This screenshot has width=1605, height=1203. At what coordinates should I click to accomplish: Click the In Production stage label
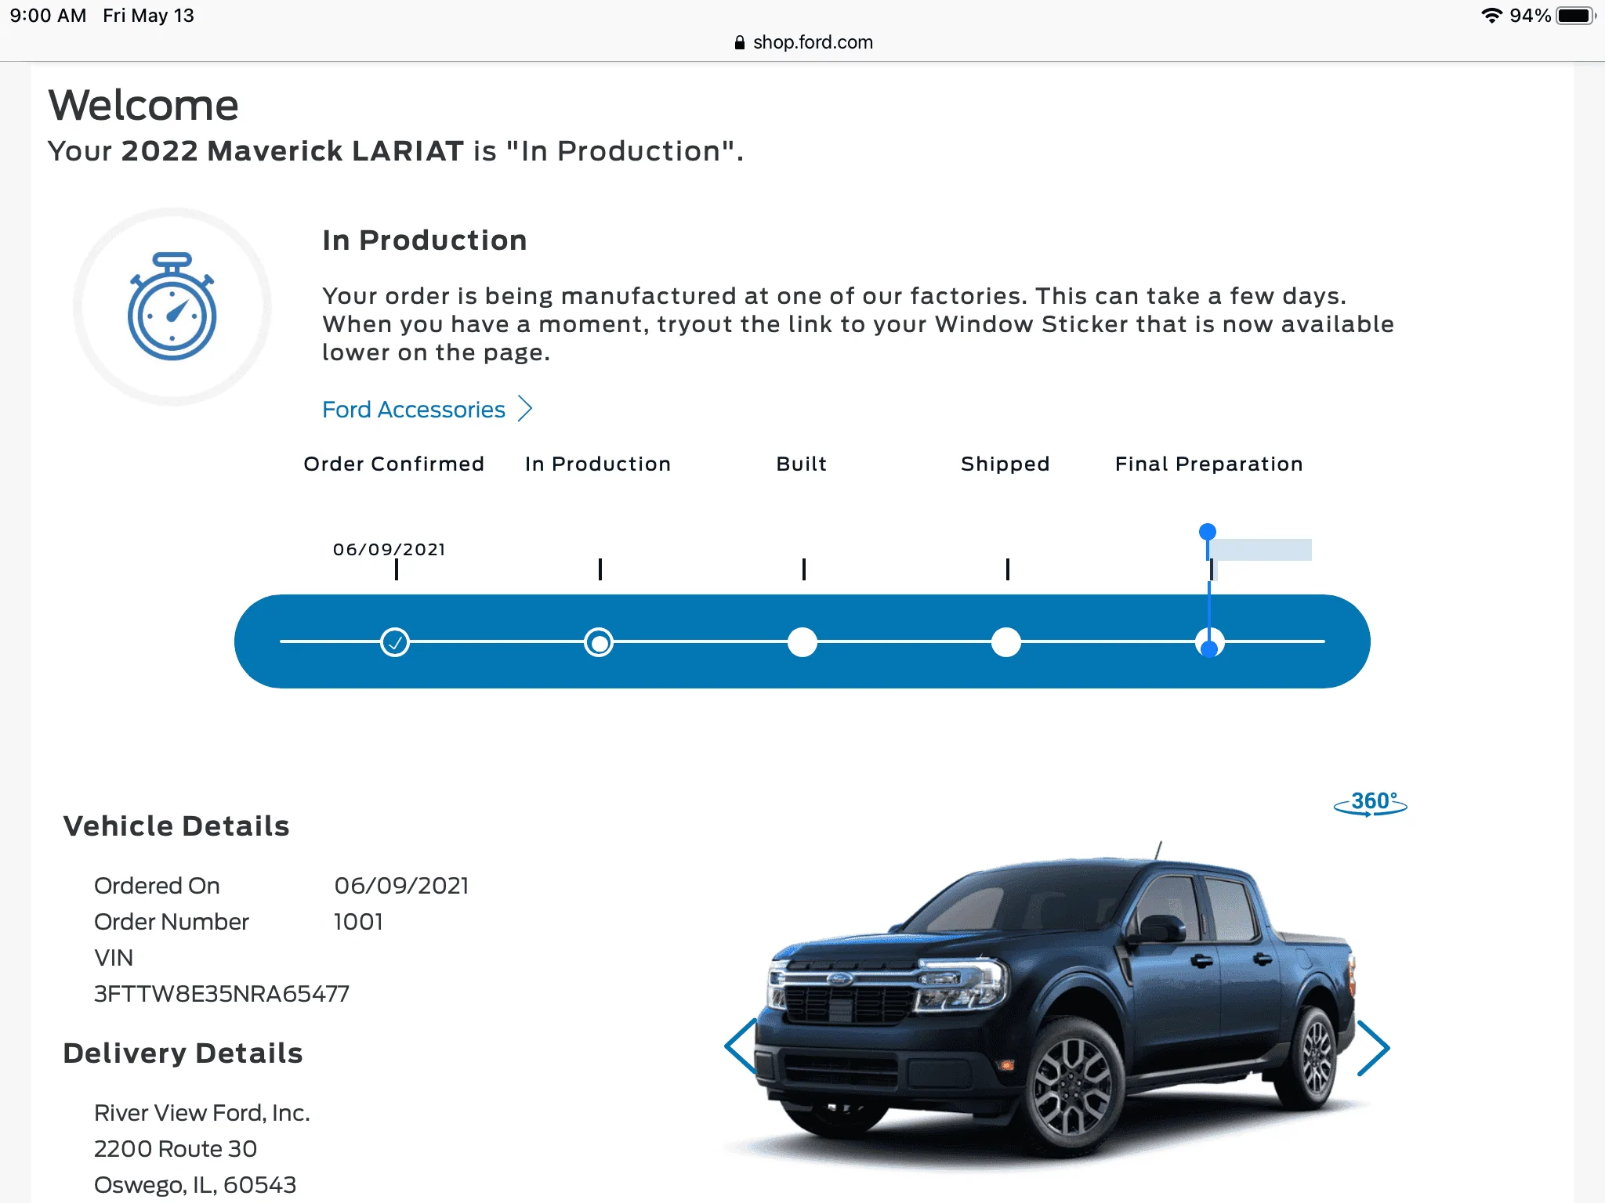click(x=598, y=464)
